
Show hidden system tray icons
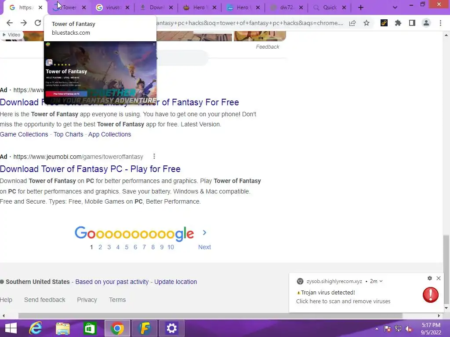[377, 329]
